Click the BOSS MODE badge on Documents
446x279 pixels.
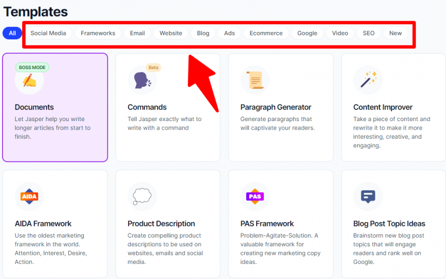click(32, 68)
